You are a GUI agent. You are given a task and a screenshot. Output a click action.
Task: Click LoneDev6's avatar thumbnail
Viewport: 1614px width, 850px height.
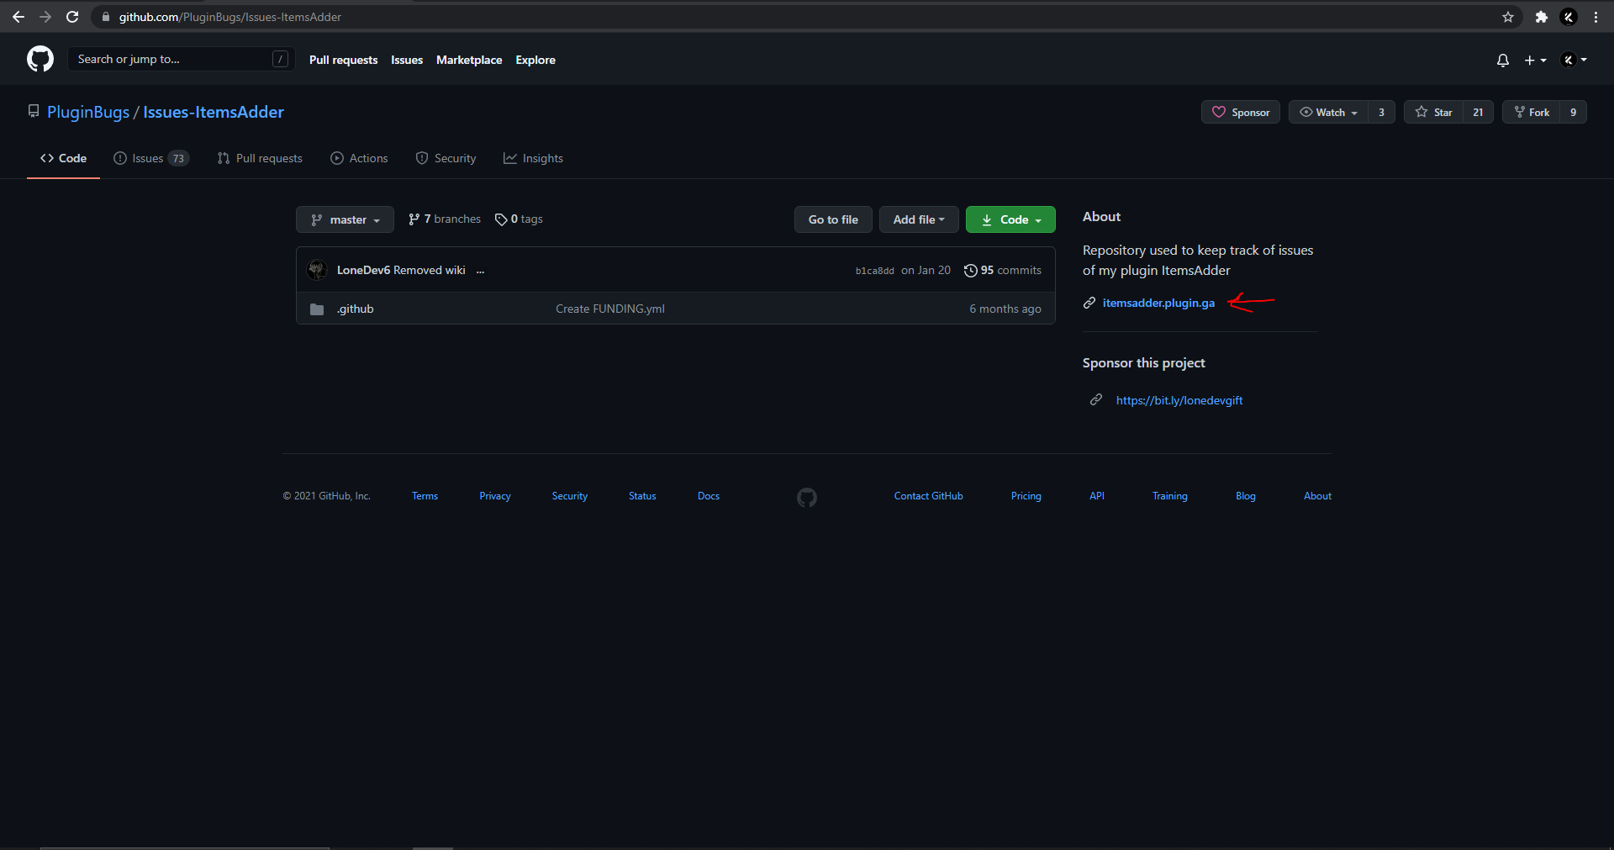[317, 270]
